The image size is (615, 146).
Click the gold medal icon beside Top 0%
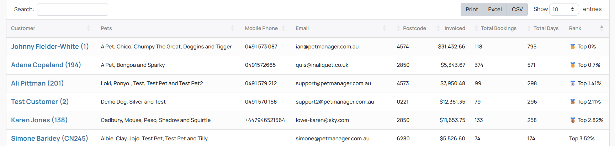click(x=573, y=47)
